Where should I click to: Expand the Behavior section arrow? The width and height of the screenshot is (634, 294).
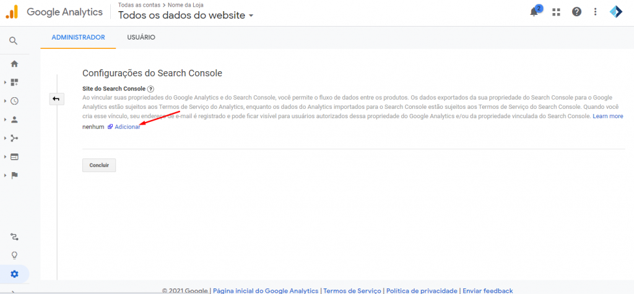[5, 157]
